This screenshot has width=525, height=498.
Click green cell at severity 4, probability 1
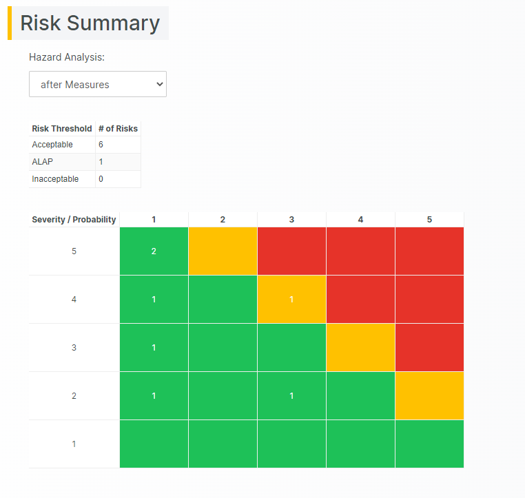[x=154, y=300]
